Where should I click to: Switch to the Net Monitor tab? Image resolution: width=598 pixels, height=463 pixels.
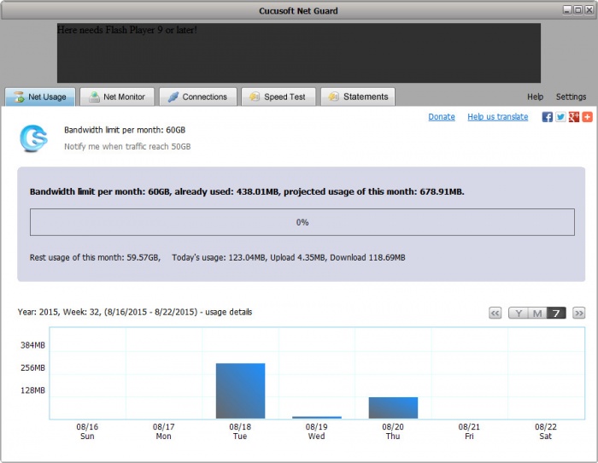pos(117,97)
